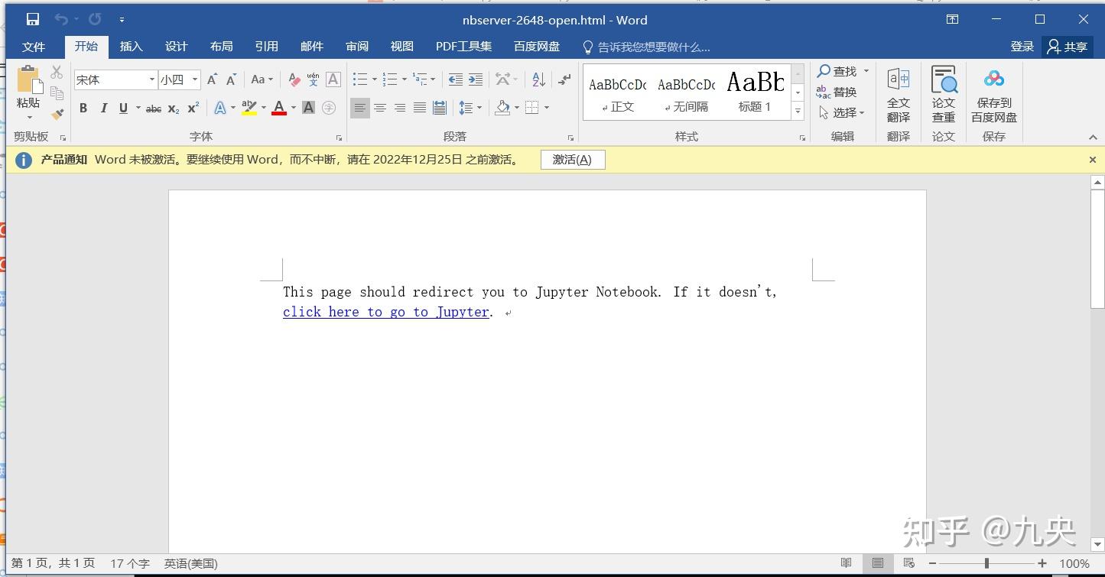The image size is (1105, 577).
Task: Toggle strikethrough (abc)
Action: (x=154, y=108)
